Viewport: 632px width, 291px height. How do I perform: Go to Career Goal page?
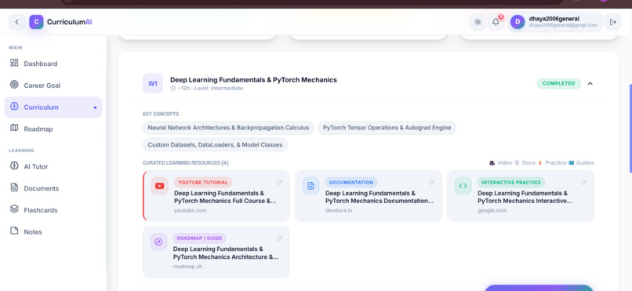(53, 85)
